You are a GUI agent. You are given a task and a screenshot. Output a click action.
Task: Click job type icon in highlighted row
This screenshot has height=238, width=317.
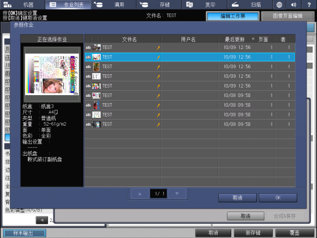pyautogui.click(x=88, y=57)
